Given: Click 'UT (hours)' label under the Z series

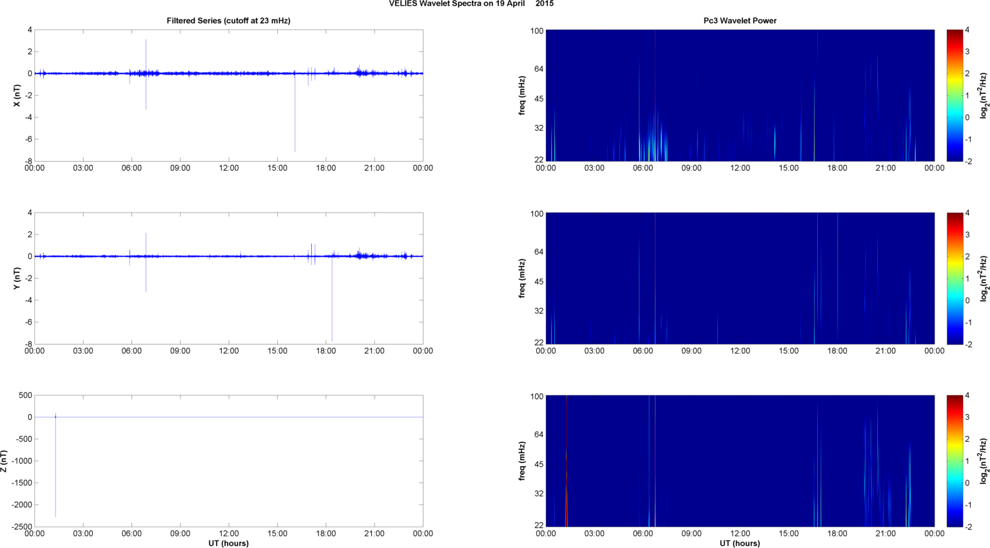Looking at the screenshot, I should [228, 543].
